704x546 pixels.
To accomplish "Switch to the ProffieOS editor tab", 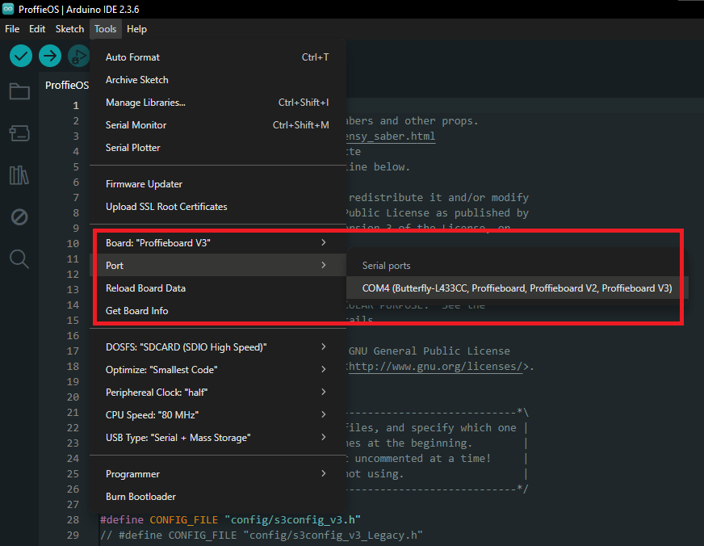I will pos(67,85).
